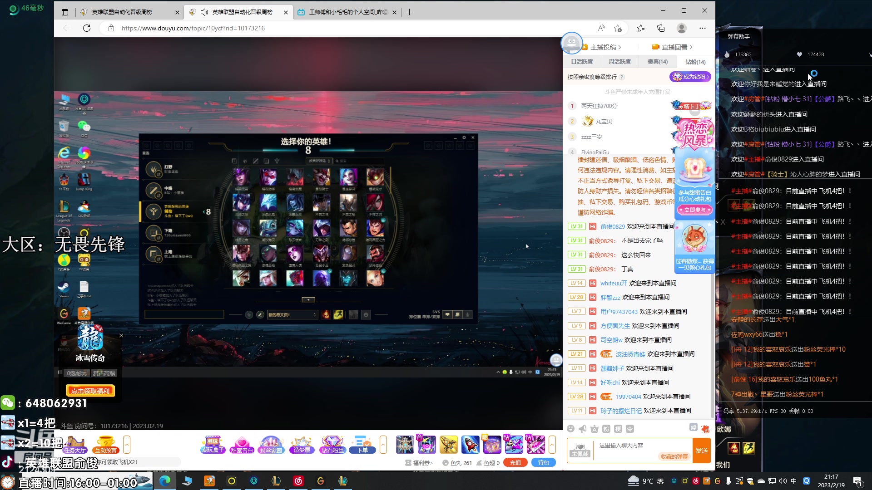
Task: Switch to the 王师傅和小毛毛的个人空间 browser tab
Action: tap(348, 12)
